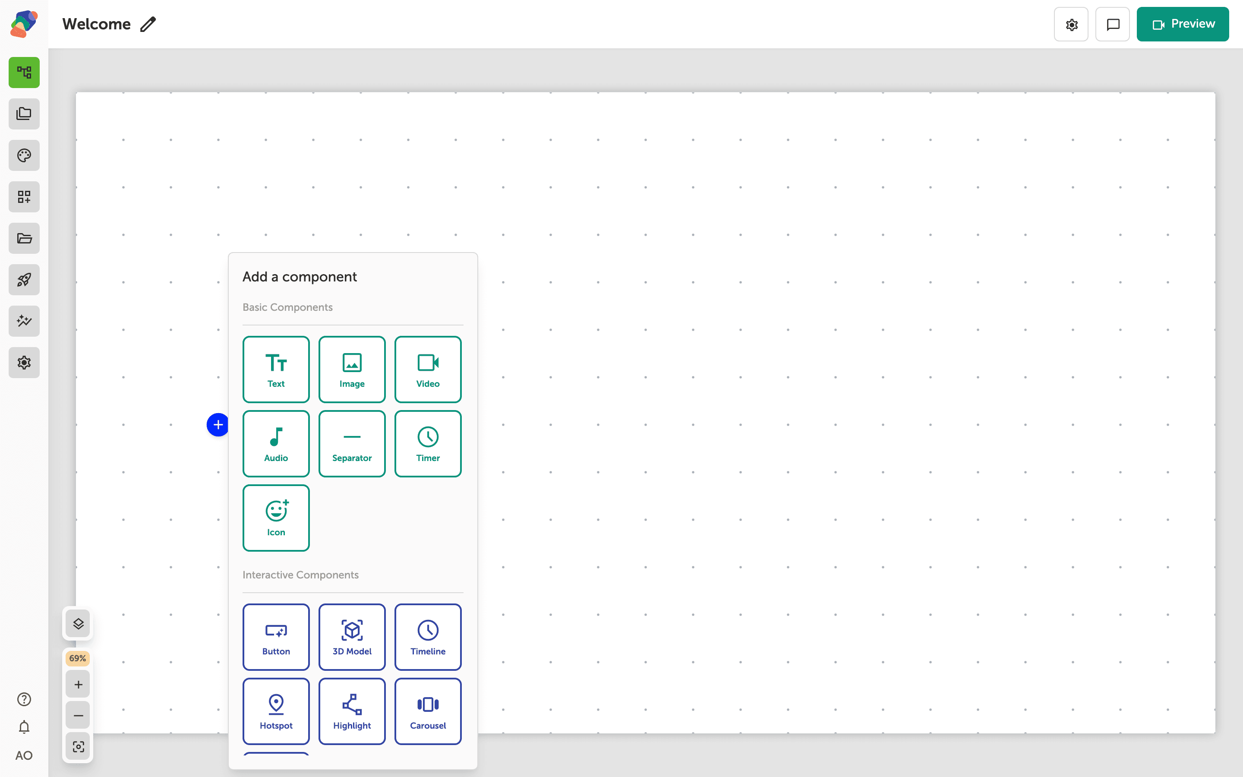Image resolution: width=1243 pixels, height=777 pixels.
Task: Add a Text component
Action: tap(276, 369)
